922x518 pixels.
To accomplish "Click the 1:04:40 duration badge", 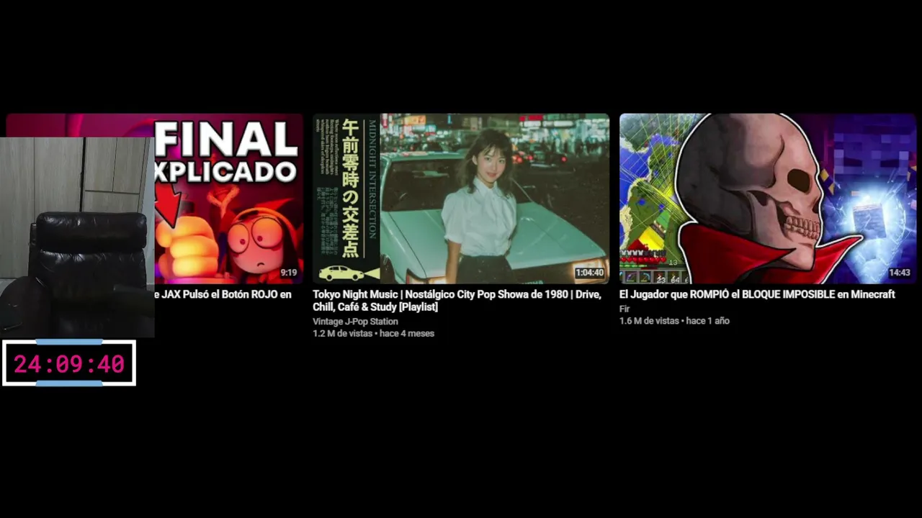I will point(589,273).
